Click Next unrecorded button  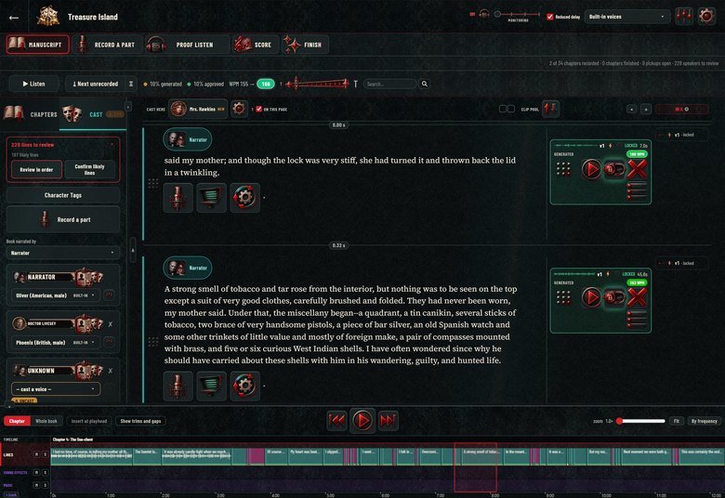tap(95, 84)
